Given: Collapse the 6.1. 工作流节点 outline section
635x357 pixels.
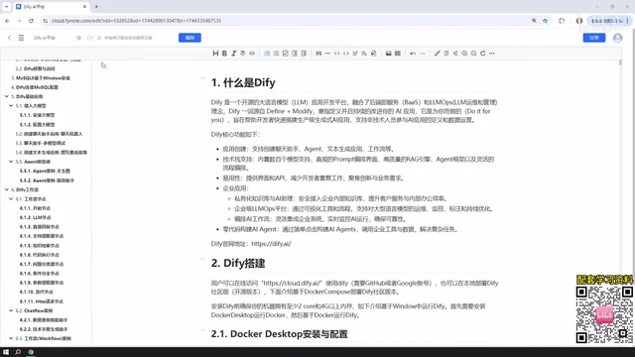Looking at the screenshot, I should 11,198.
